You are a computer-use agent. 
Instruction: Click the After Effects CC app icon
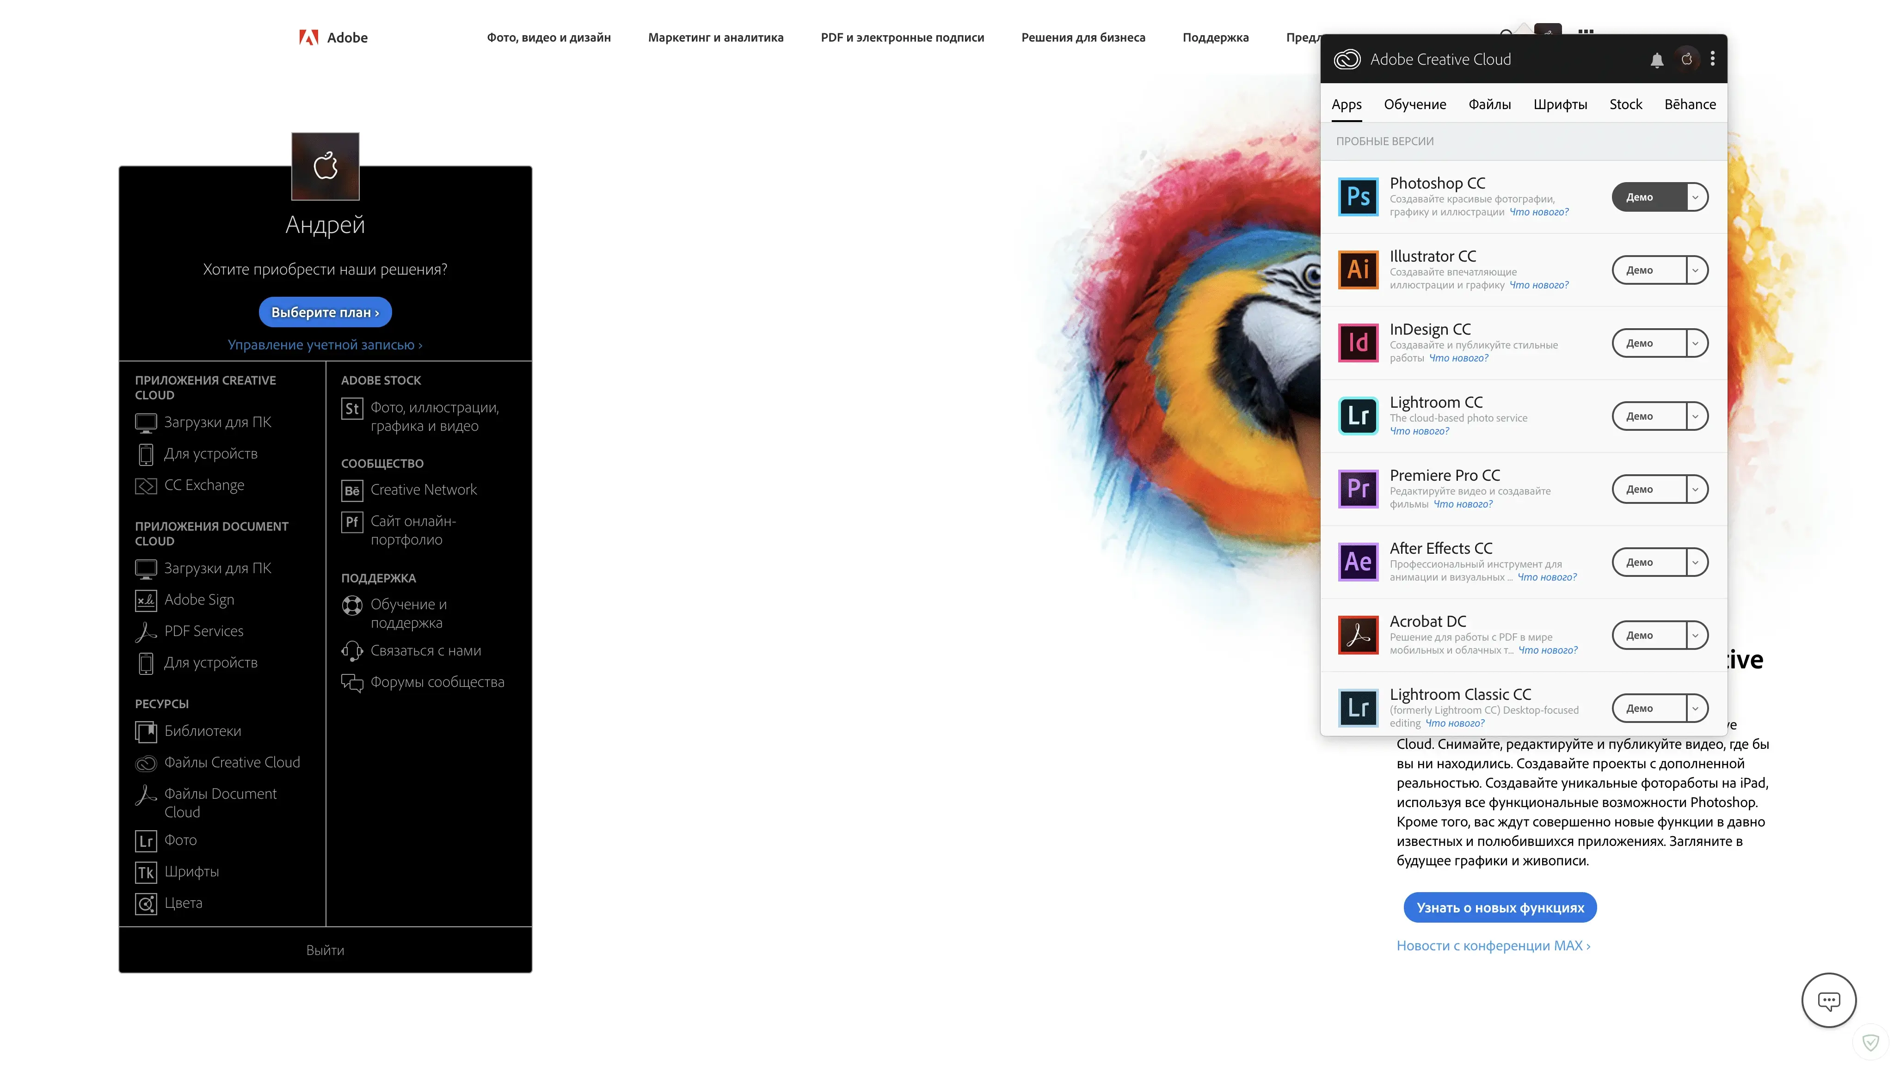[x=1358, y=562]
